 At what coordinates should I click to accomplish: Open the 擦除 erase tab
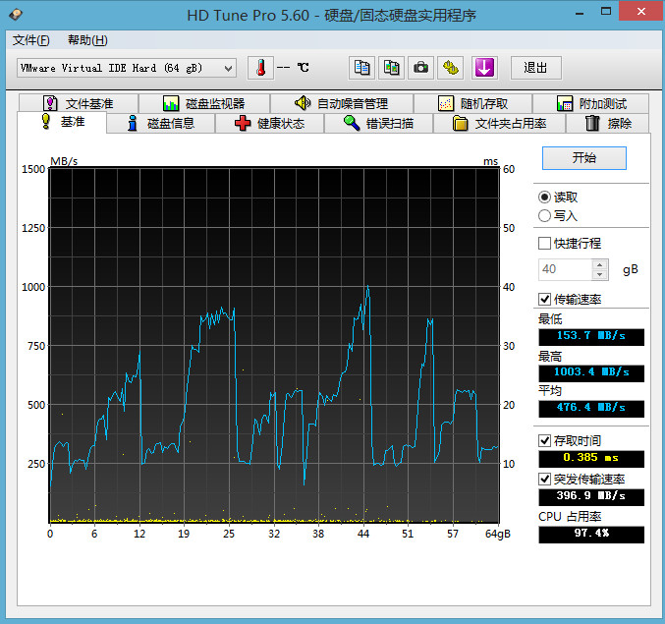point(608,124)
